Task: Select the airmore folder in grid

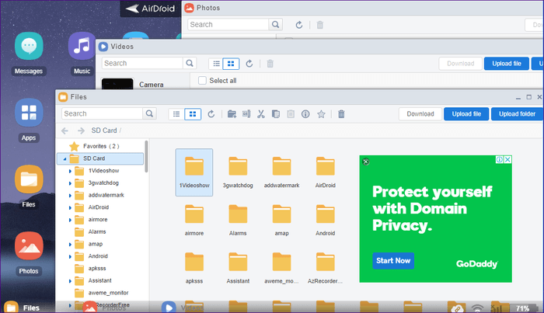Action: tap(194, 220)
